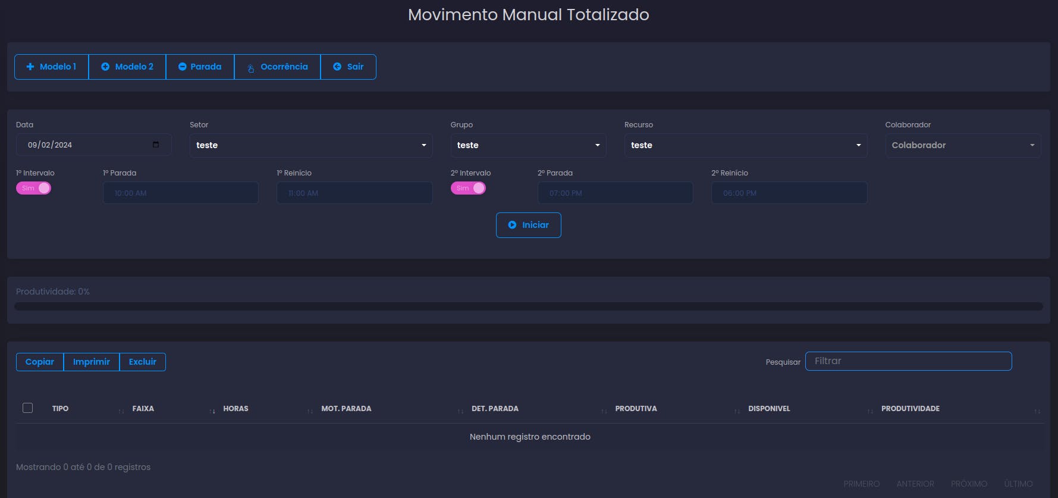Click the DISPONIVEL column header text
This screenshot has height=498, width=1058.
tap(769, 409)
